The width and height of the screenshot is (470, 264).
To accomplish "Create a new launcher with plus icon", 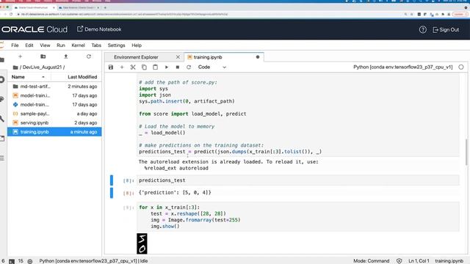I will pyautogui.click(x=20, y=56).
